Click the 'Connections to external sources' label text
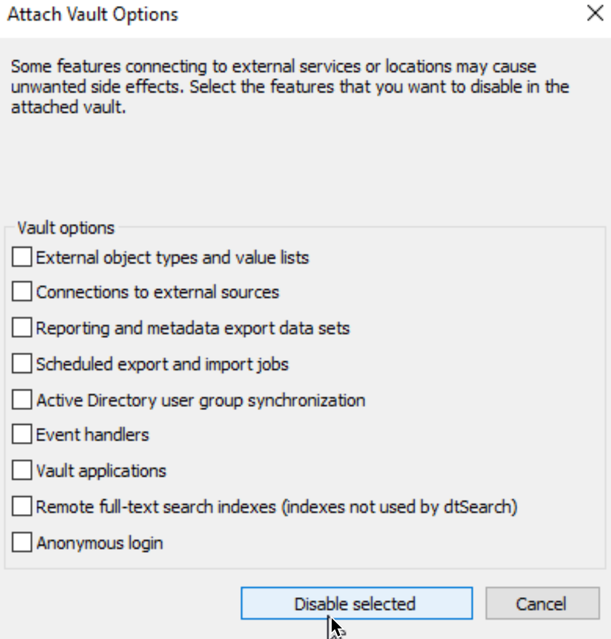The height and width of the screenshot is (639, 611). pos(158,292)
